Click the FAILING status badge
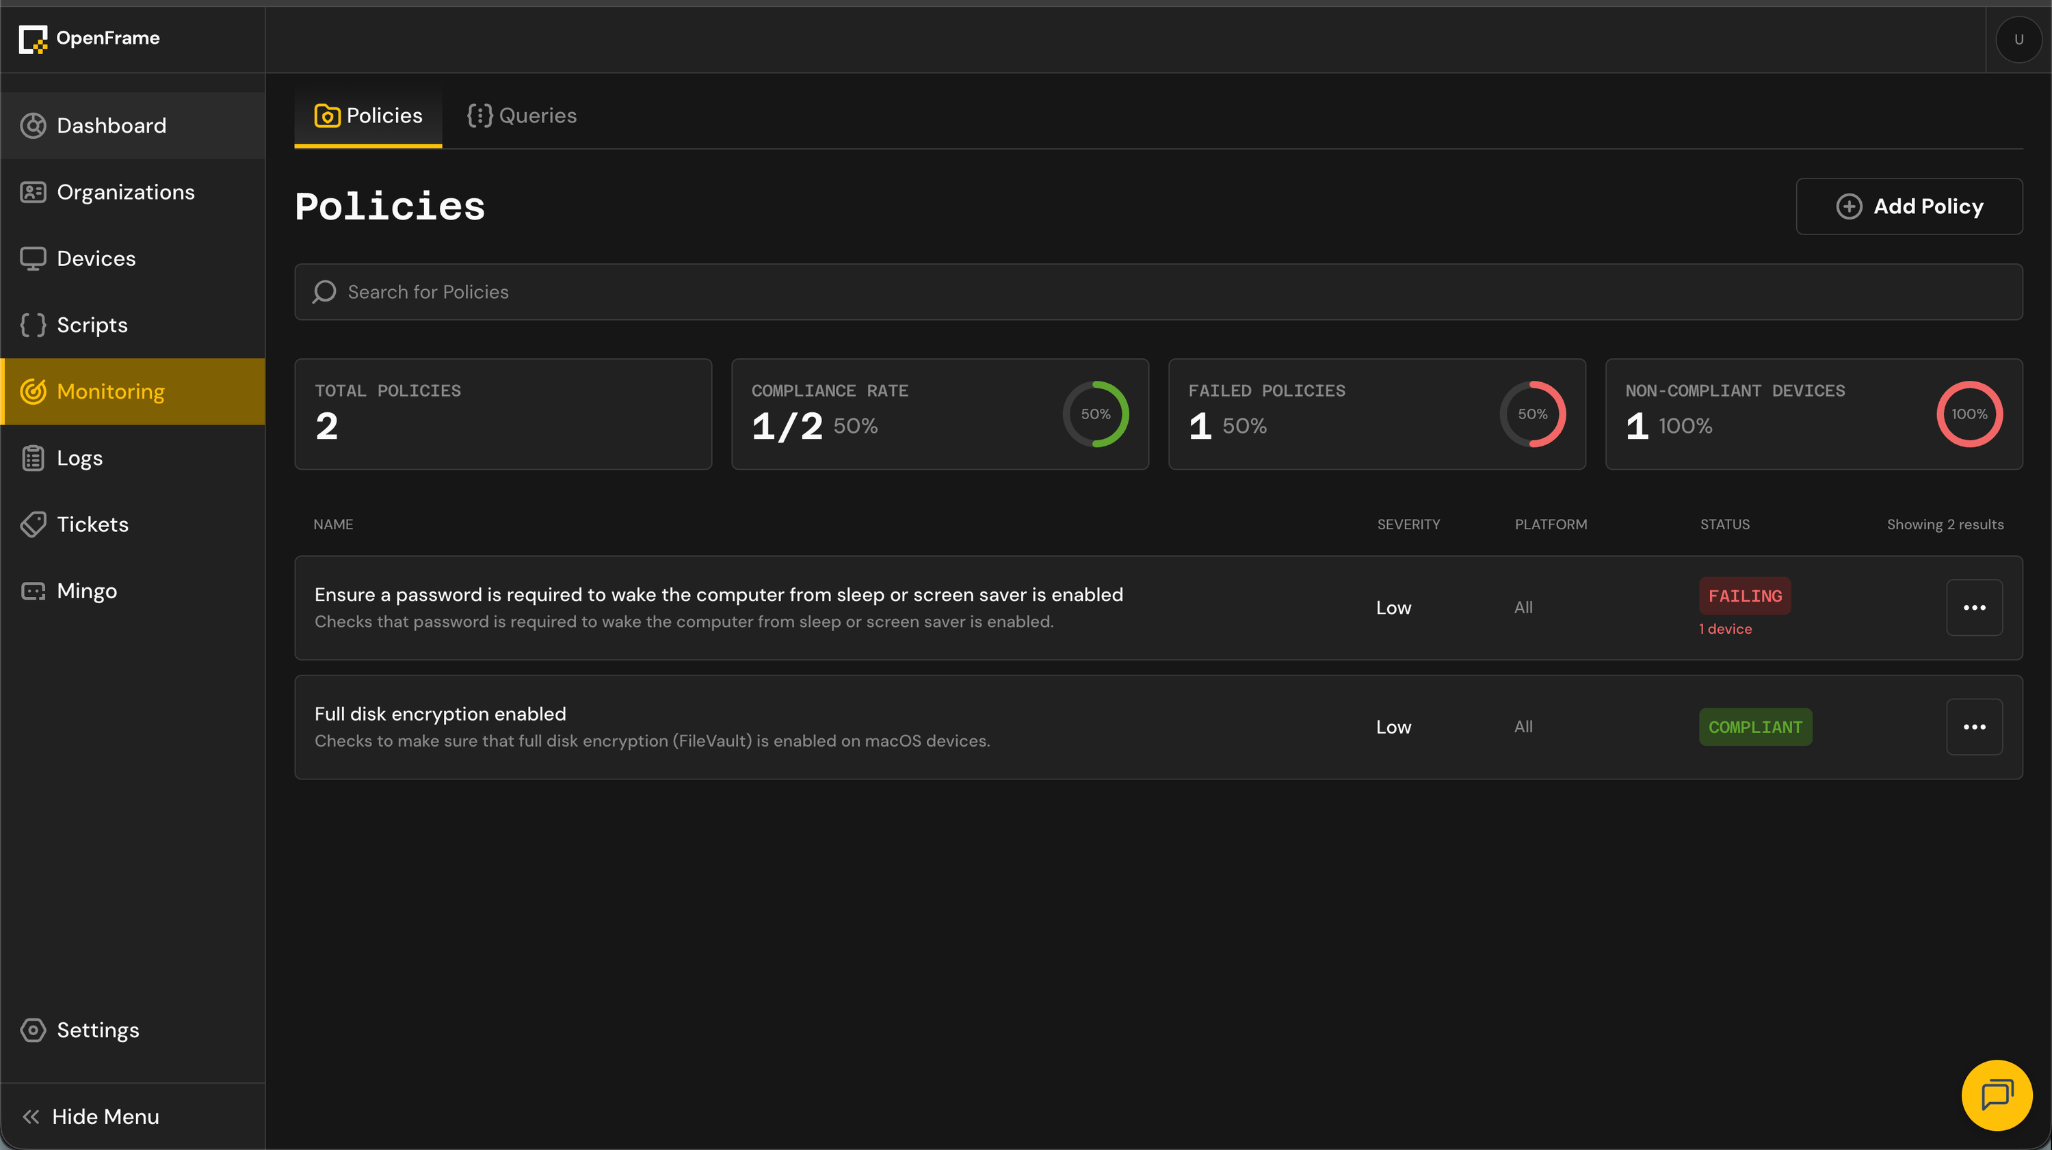Viewport: 2052px width, 1150px height. click(1744, 596)
